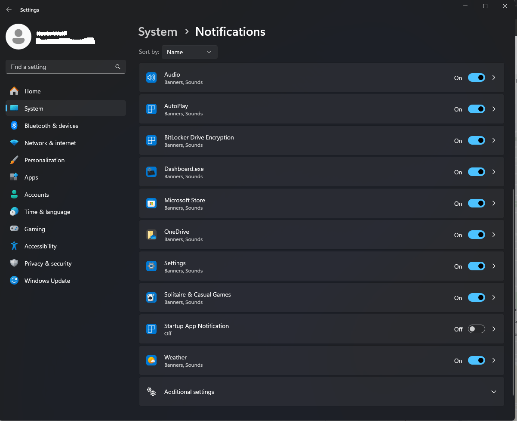
Task: Toggle Weather notifications switch off
Action: 476,360
